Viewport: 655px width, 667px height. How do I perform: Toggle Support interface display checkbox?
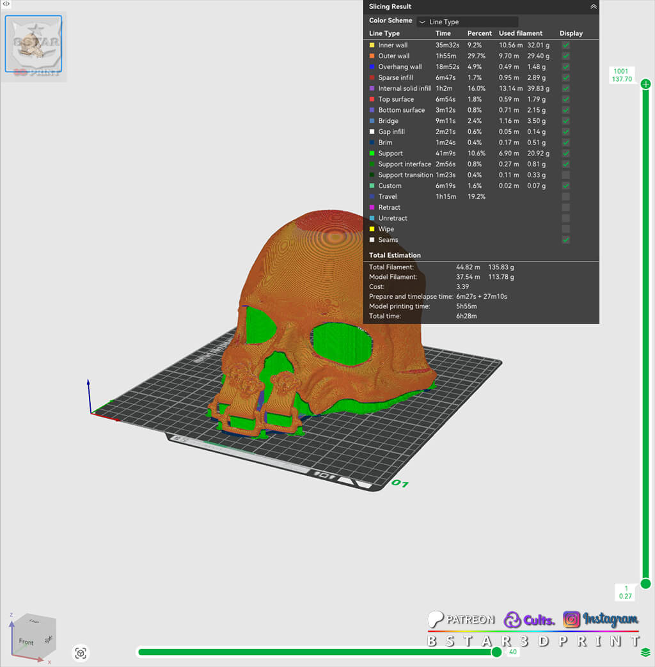pos(565,164)
